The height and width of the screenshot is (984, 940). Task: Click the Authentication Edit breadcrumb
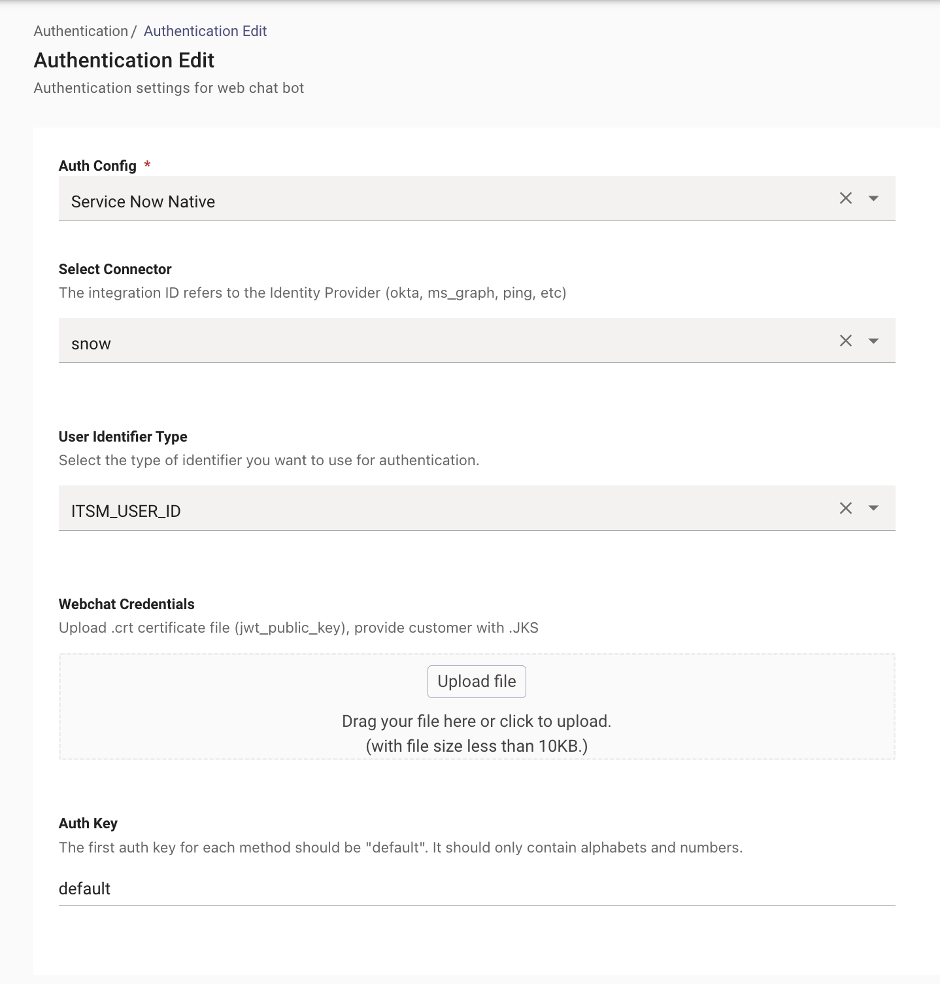pyautogui.click(x=205, y=31)
